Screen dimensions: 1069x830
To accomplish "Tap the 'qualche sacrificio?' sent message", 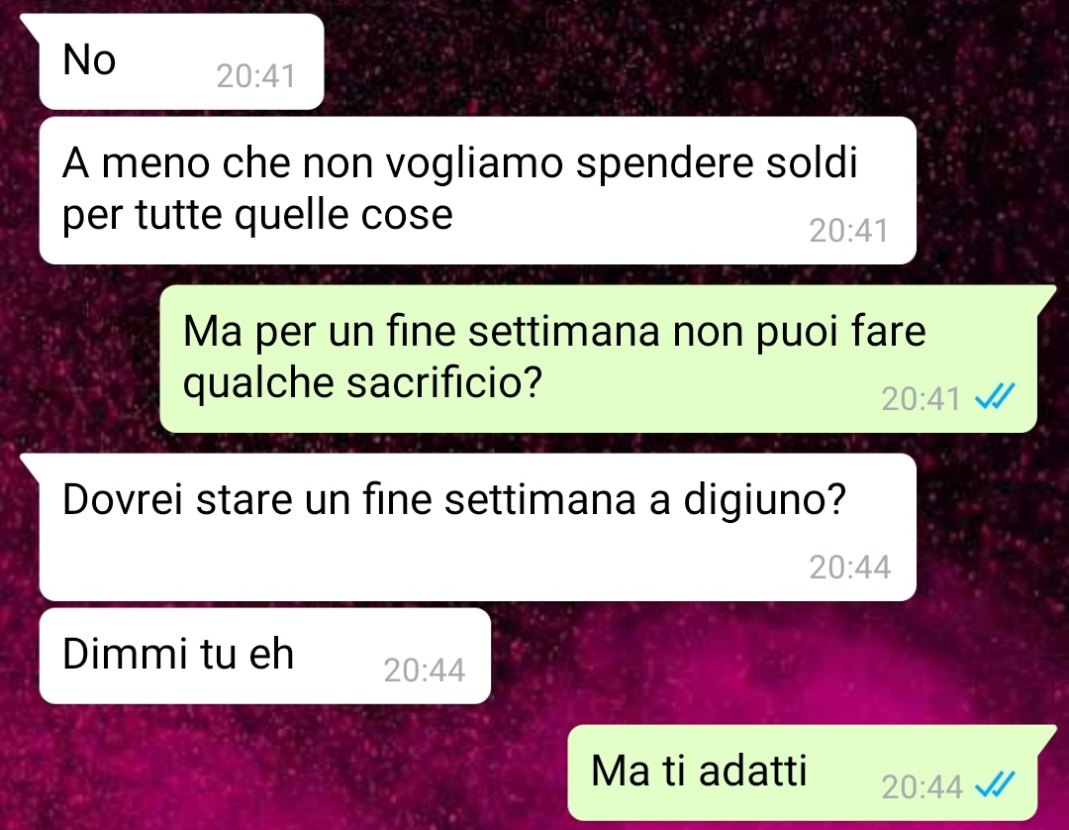I will coord(599,359).
